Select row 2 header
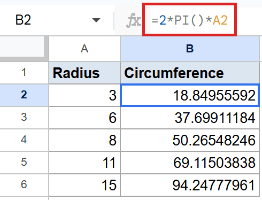This screenshot has width=262, height=200. [24, 95]
